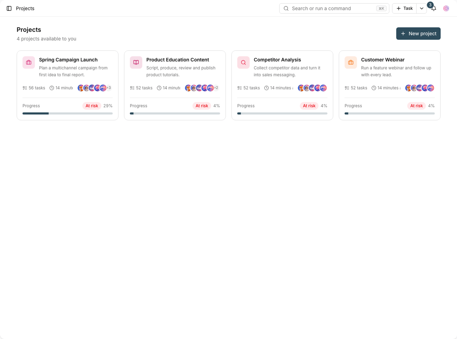Open the Competitor Analysis project title

pos(277,60)
